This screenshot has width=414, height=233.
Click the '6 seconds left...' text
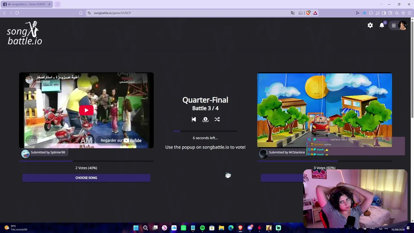coord(205,138)
